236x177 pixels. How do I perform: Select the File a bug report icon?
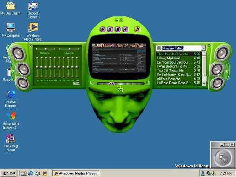[x=11, y=143]
